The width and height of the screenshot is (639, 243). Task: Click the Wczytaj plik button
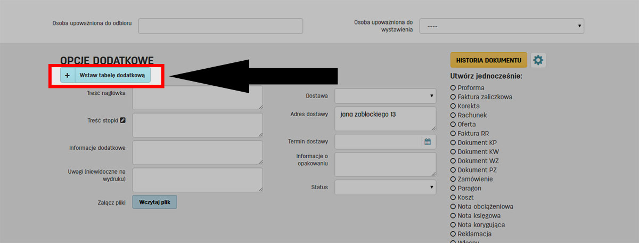pyautogui.click(x=154, y=203)
